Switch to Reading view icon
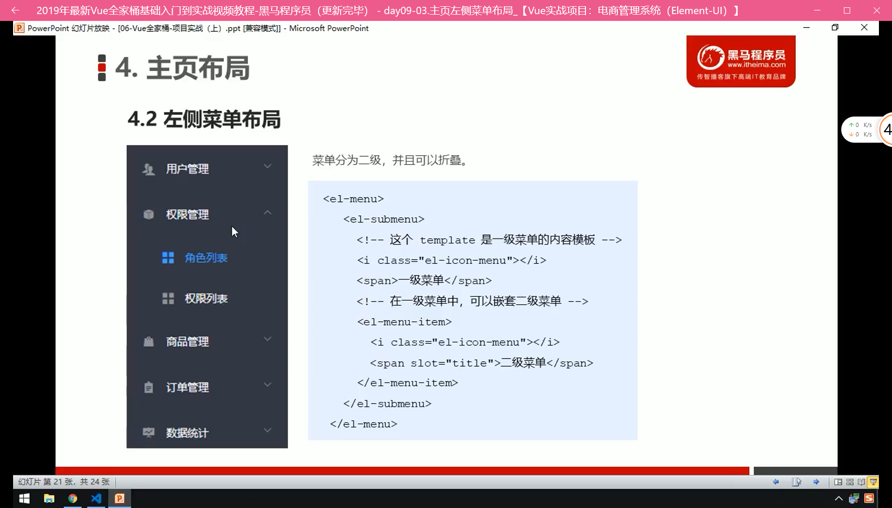Viewport: 892px width, 508px height. pyautogui.click(x=861, y=482)
